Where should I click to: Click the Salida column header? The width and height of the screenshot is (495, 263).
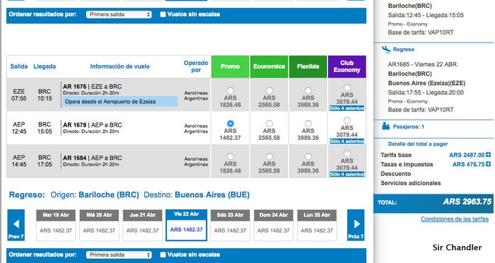[19, 66]
